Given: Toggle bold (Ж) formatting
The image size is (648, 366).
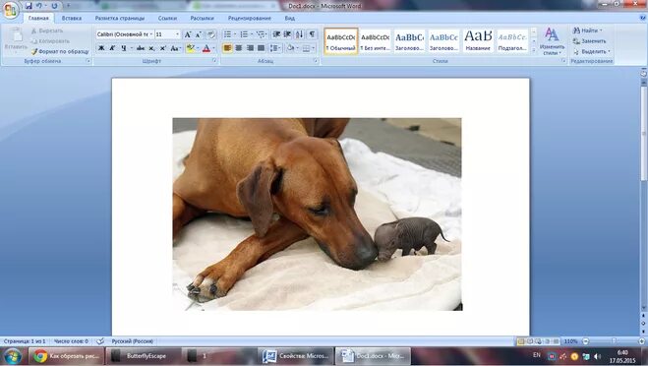Looking at the screenshot, I should 101,48.
